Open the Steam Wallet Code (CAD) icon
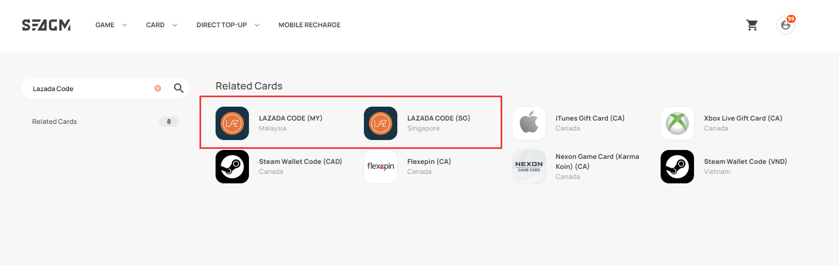The width and height of the screenshot is (839, 265). coord(232,167)
